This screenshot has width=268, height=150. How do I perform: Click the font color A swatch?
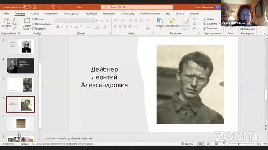click(105, 27)
